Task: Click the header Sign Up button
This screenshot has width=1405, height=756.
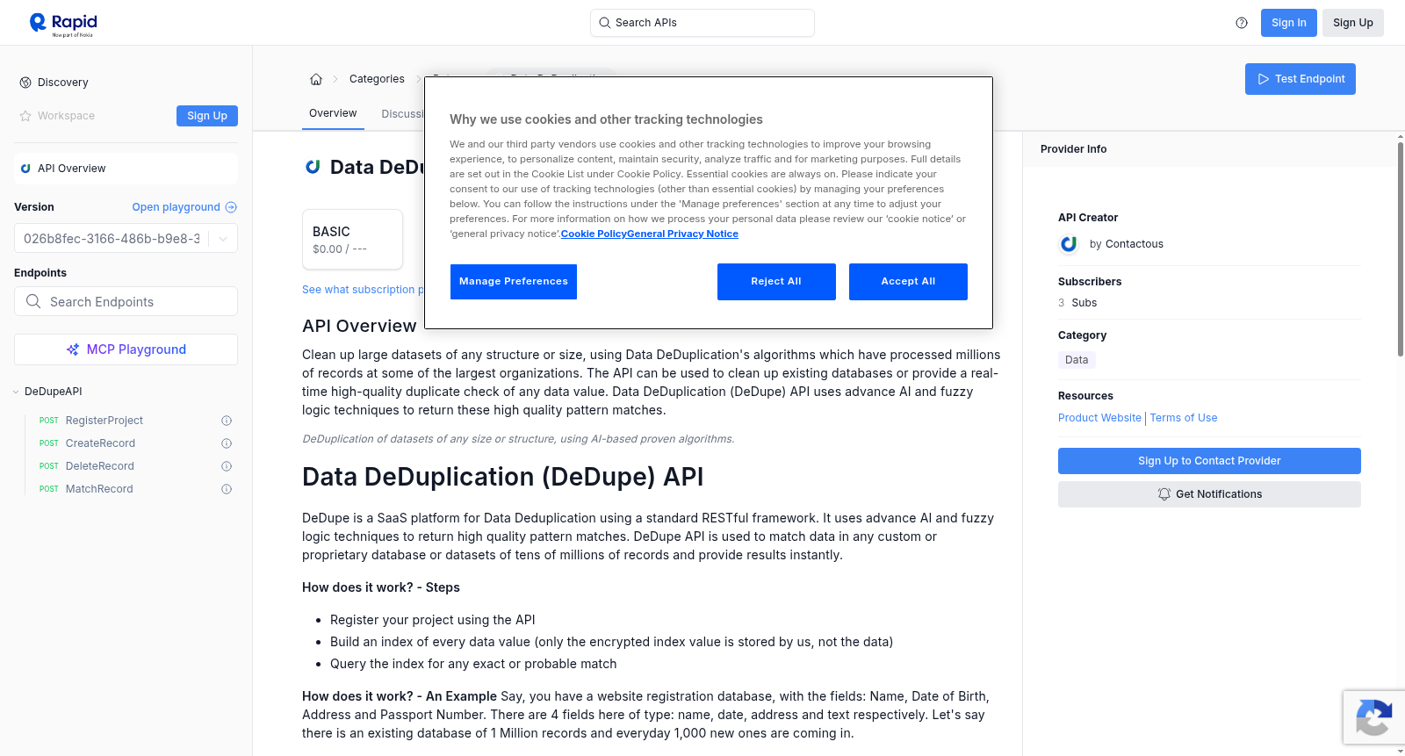Action: [1352, 23]
